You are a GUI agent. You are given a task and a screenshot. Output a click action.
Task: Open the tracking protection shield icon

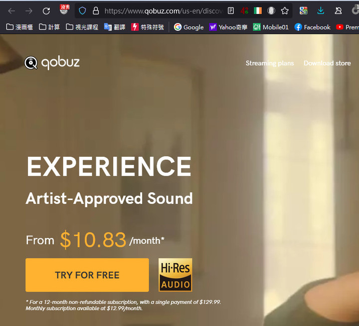pos(82,11)
